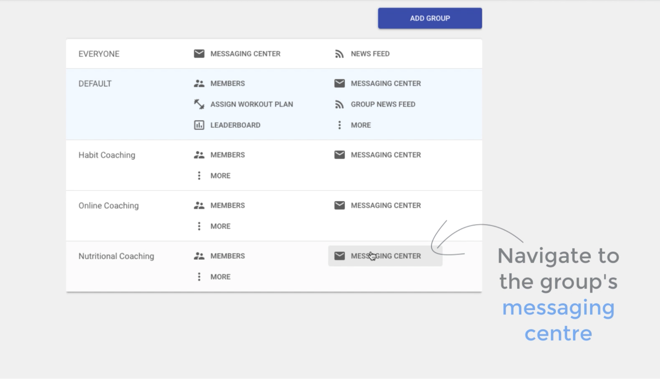Open Messaging Center for Online Coaching
Screen dimensions: 660x379
point(385,205)
